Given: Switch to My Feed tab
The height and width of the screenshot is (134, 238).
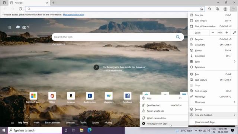Looking at the screenshot, I should [23, 122].
